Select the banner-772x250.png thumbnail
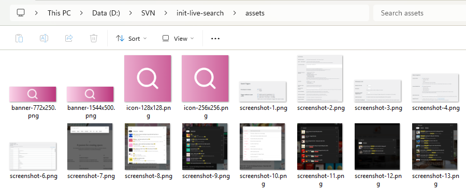This screenshot has width=466, height=195. point(33,94)
